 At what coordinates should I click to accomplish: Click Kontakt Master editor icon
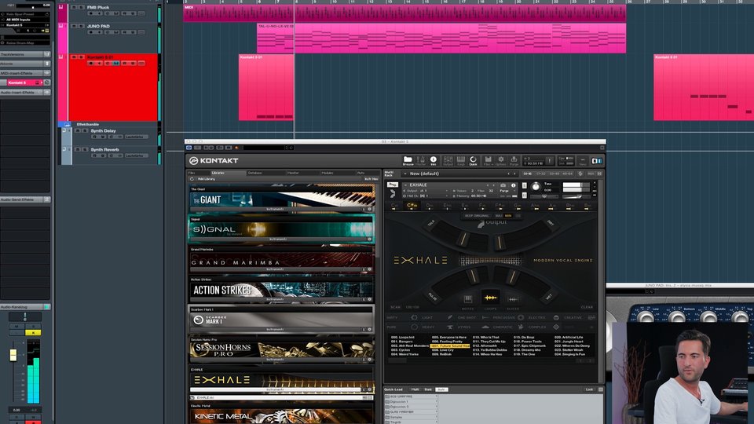point(421,159)
